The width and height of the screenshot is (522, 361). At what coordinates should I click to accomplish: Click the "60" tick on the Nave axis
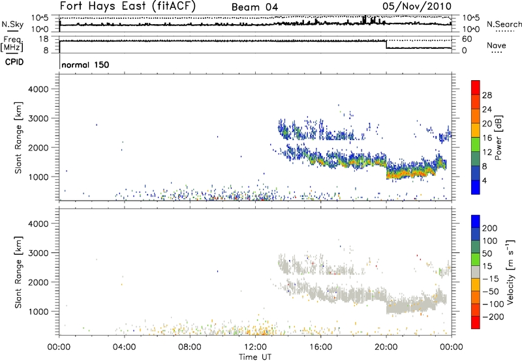coord(467,39)
